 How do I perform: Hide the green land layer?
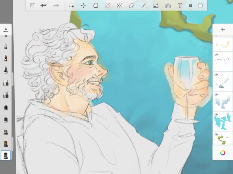tap(216, 134)
